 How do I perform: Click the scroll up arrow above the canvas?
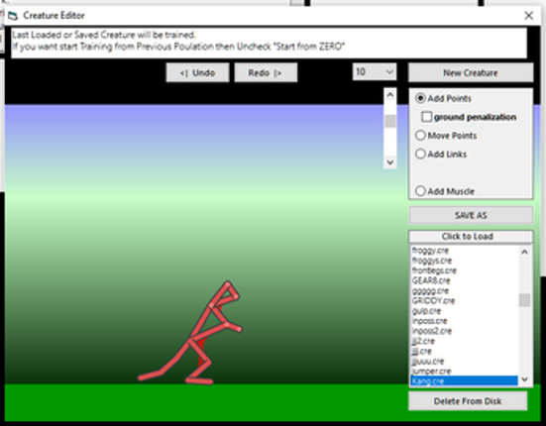tap(390, 95)
